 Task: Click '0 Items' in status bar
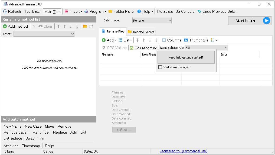click(x=9, y=151)
